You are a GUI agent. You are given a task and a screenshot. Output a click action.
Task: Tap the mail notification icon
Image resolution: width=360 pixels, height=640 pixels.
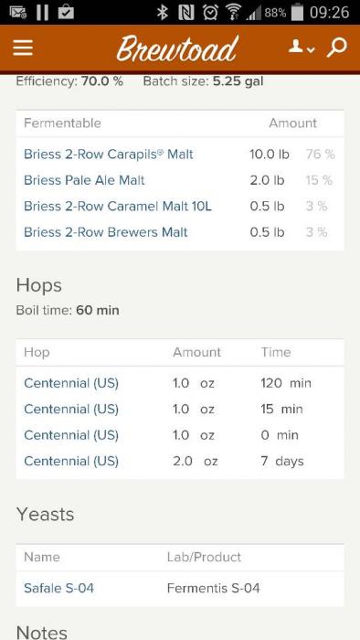[x=18, y=13]
